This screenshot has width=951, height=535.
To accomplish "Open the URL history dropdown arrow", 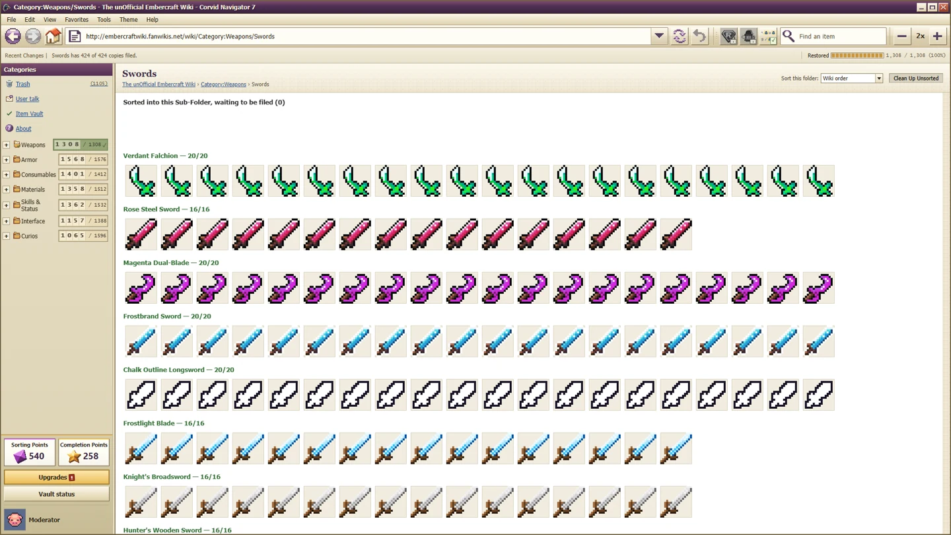I will pyautogui.click(x=659, y=36).
